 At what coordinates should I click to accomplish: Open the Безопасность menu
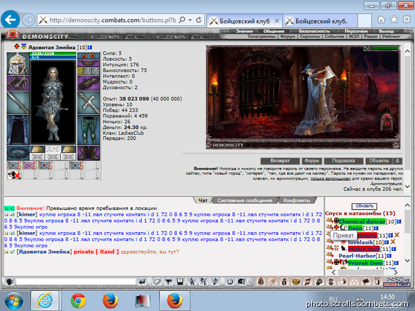(x=314, y=31)
